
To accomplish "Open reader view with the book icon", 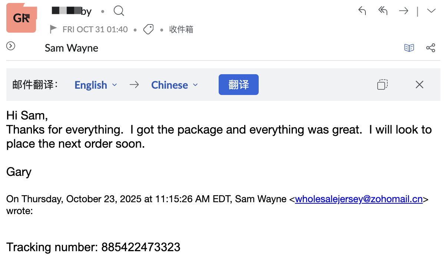I will 409,48.
